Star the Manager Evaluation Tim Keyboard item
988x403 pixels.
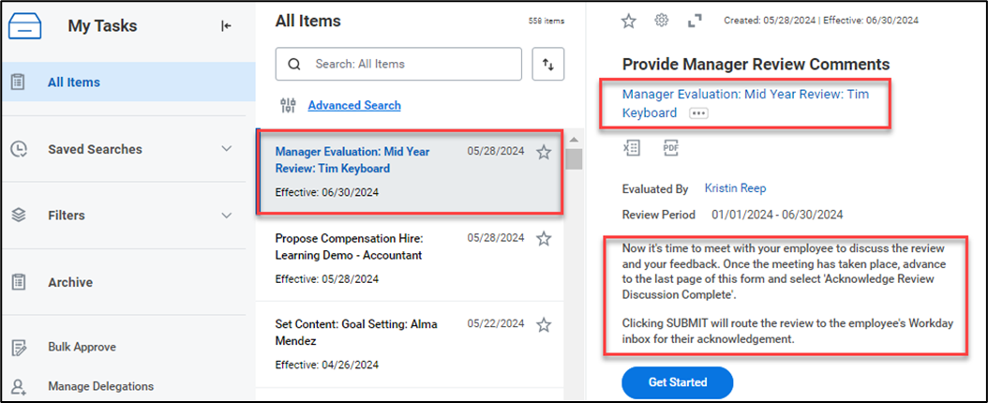coord(544,153)
